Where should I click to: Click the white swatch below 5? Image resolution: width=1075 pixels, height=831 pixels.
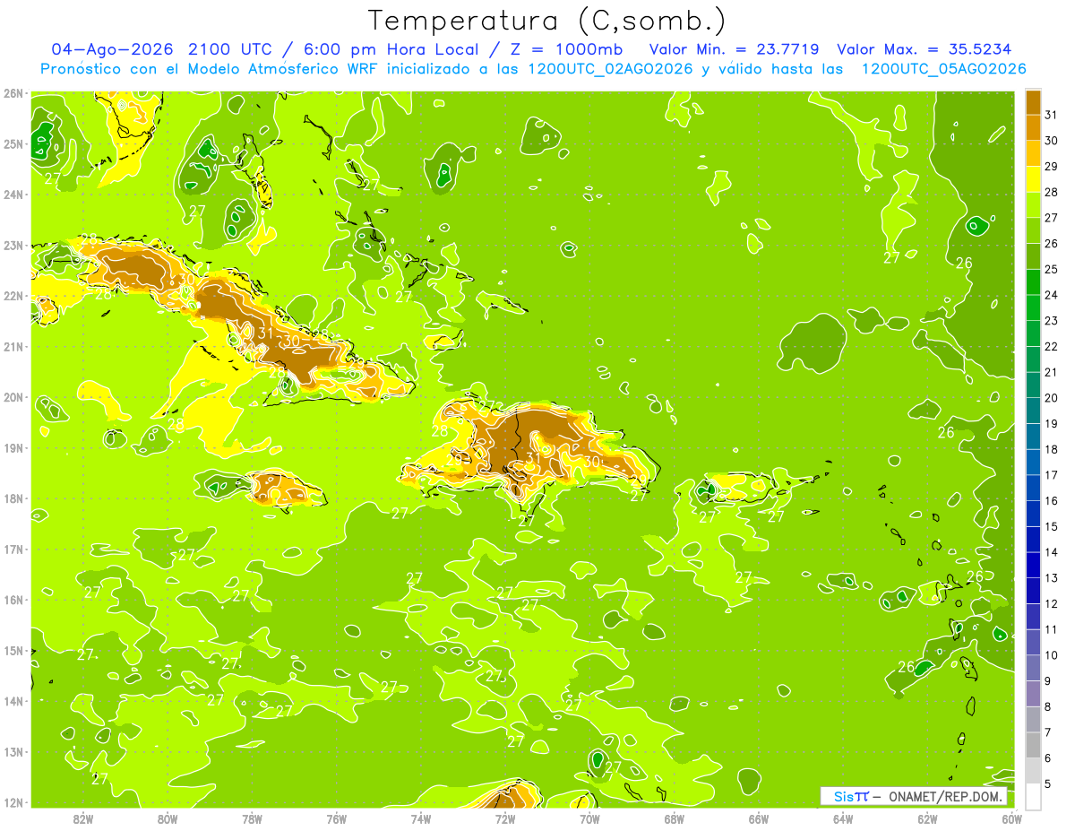pyautogui.click(x=1033, y=796)
